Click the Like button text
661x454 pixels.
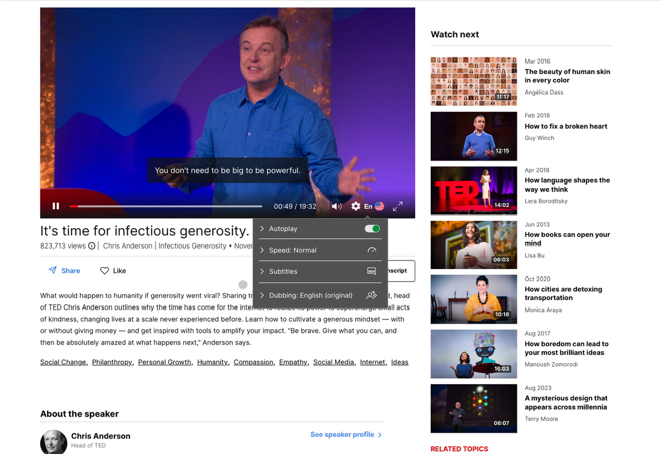pos(119,271)
